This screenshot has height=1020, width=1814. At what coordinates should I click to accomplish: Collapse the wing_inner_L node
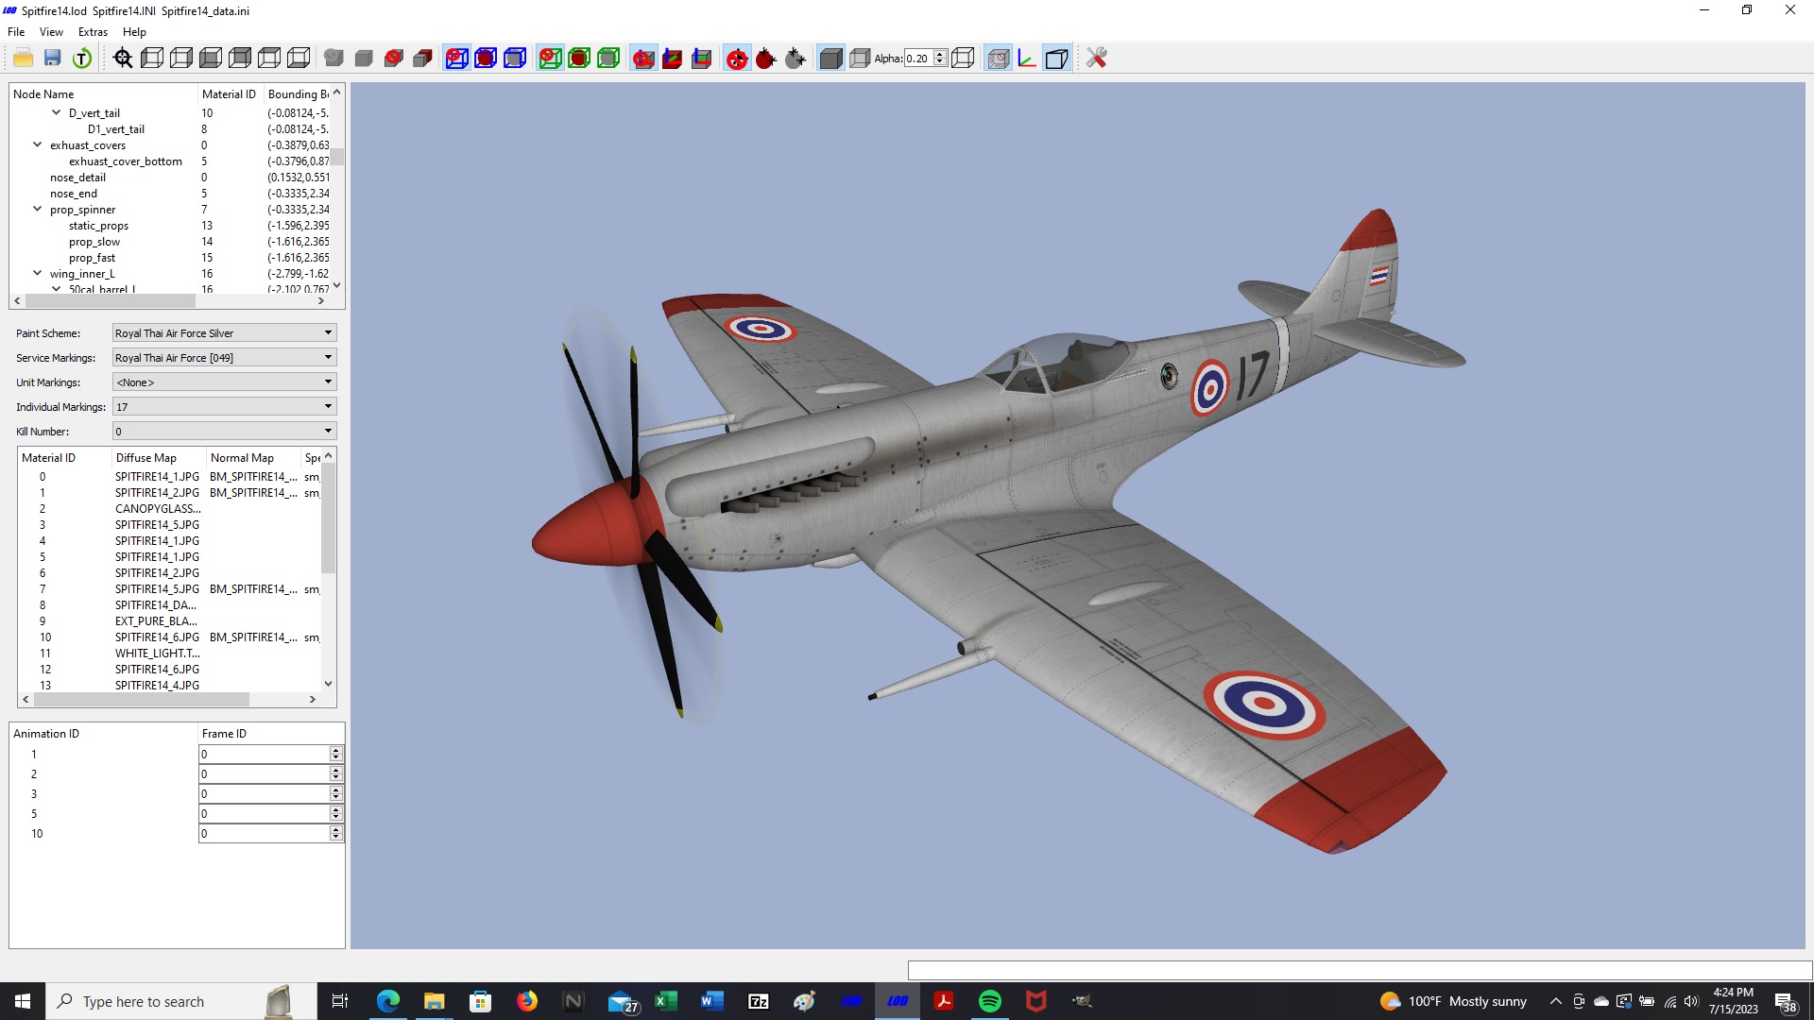click(38, 273)
